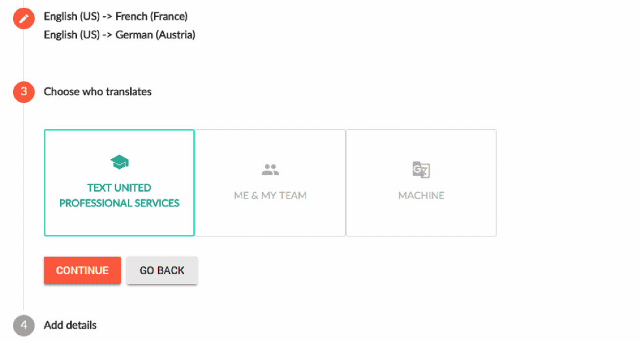Click English (US) -> German (Austria) pair
This screenshot has height=342, width=640.
(x=120, y=35)
